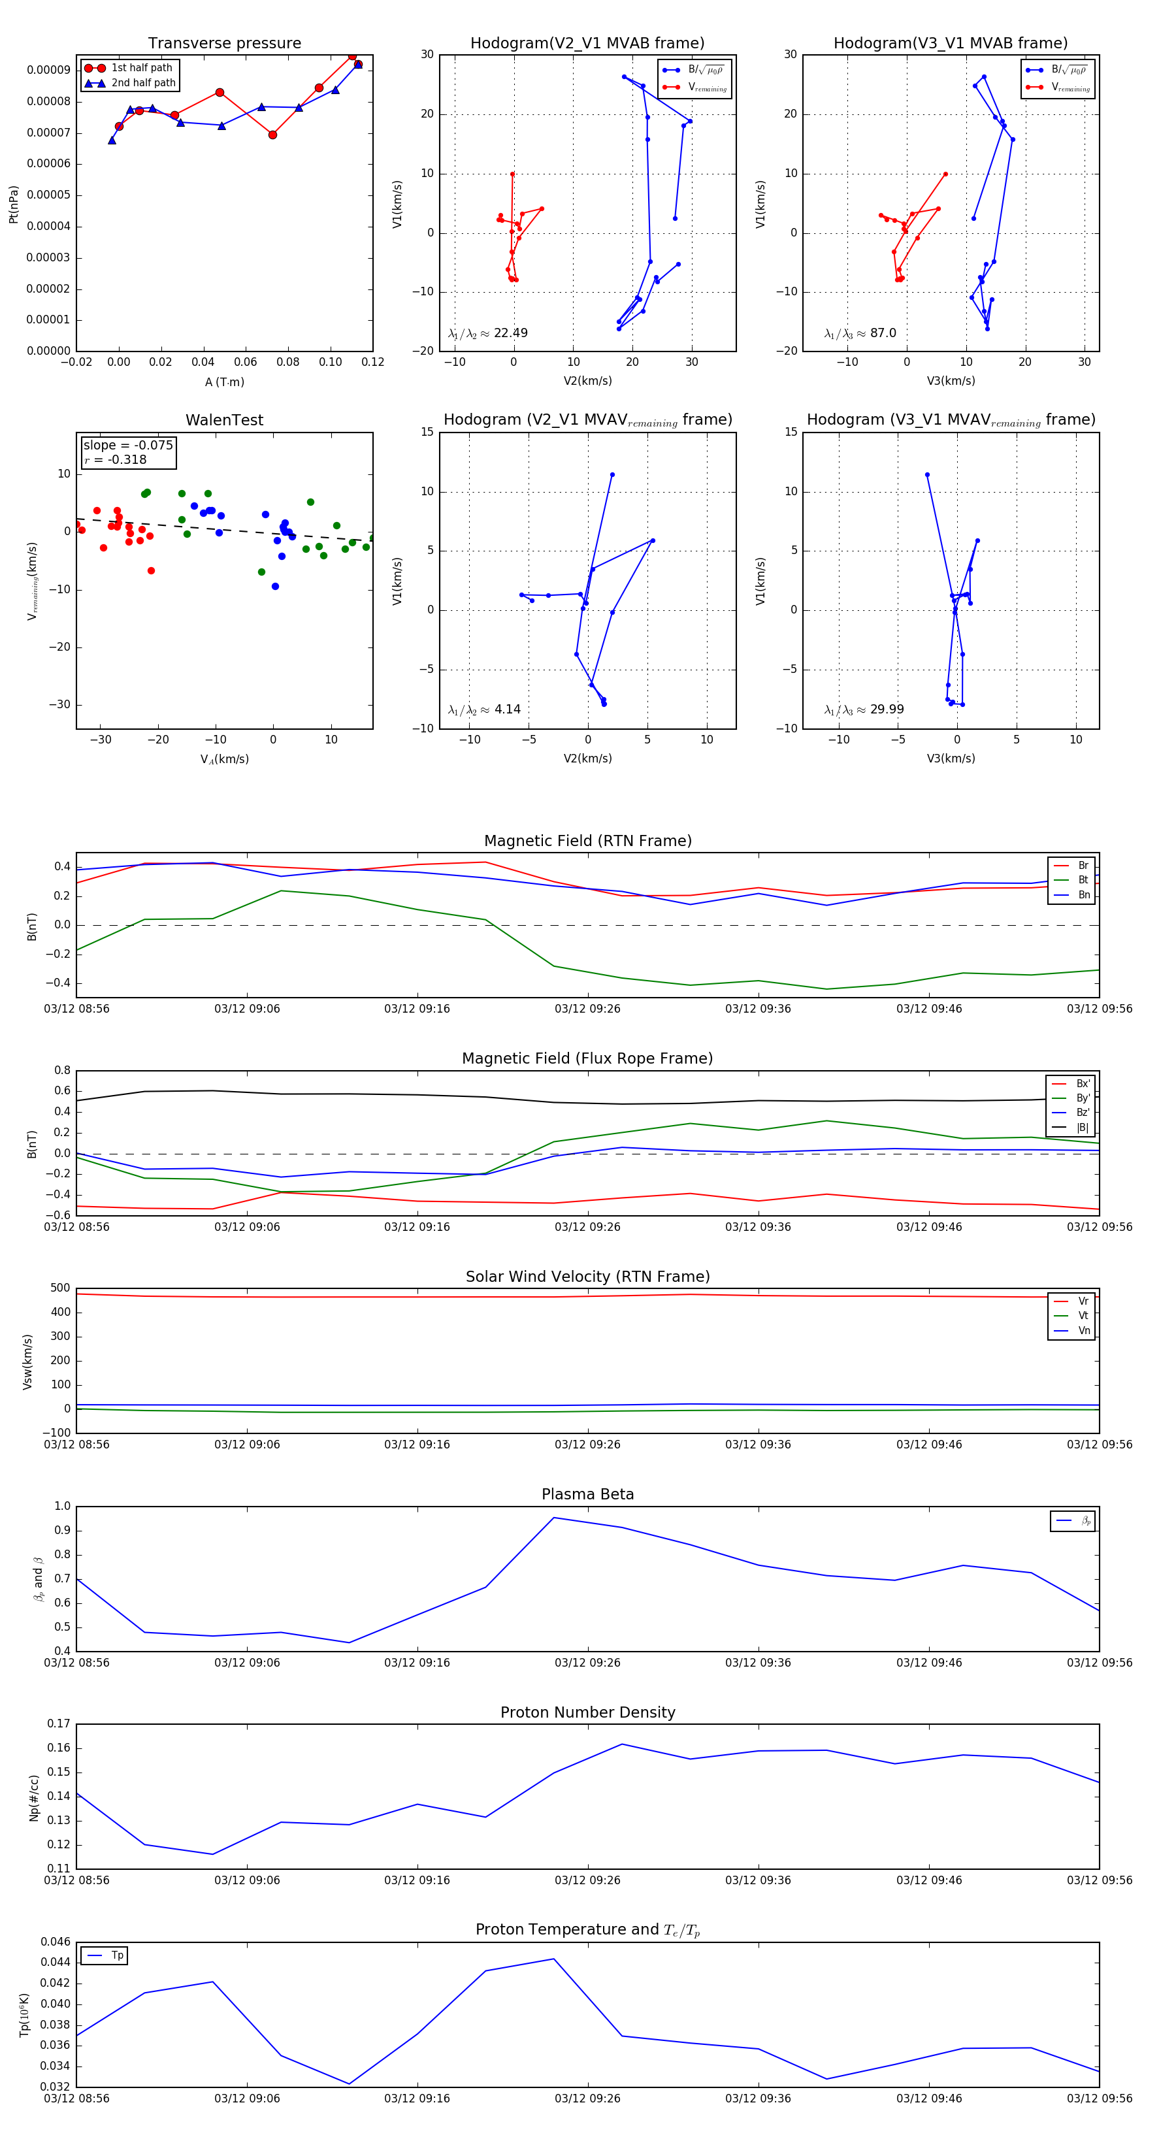The width and height of the screenshot is (1176, 2156).
Task: Click the 'A (T·m)' x-axis label
Action: click(x=224, y=382)
